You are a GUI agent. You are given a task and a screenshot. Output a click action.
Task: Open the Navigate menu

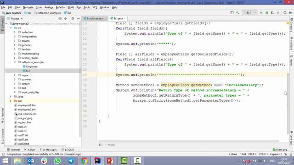28,7
